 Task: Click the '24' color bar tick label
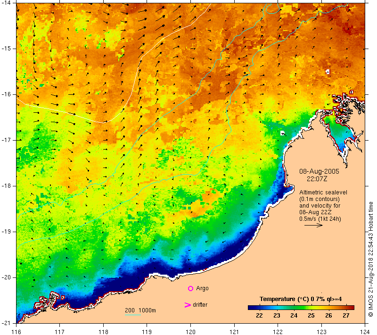294,316
